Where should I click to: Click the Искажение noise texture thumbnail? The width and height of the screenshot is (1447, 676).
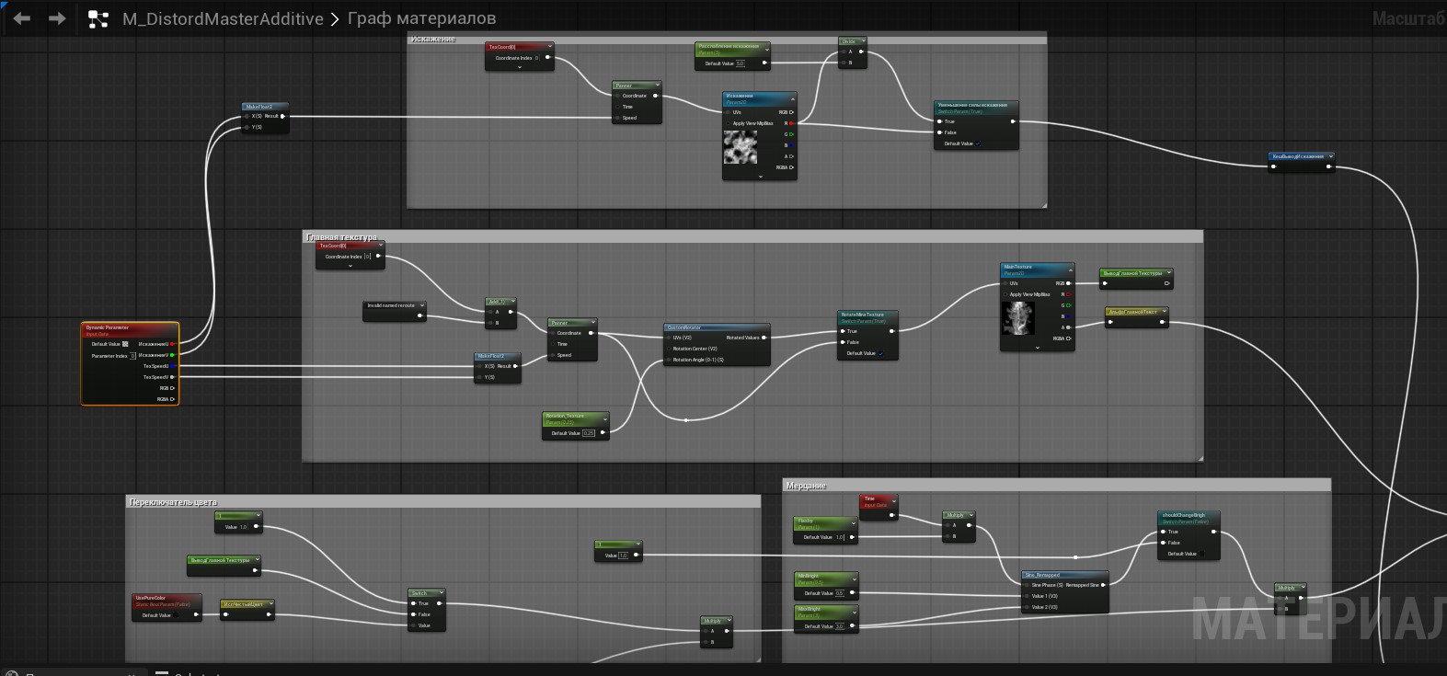[741, 147]
